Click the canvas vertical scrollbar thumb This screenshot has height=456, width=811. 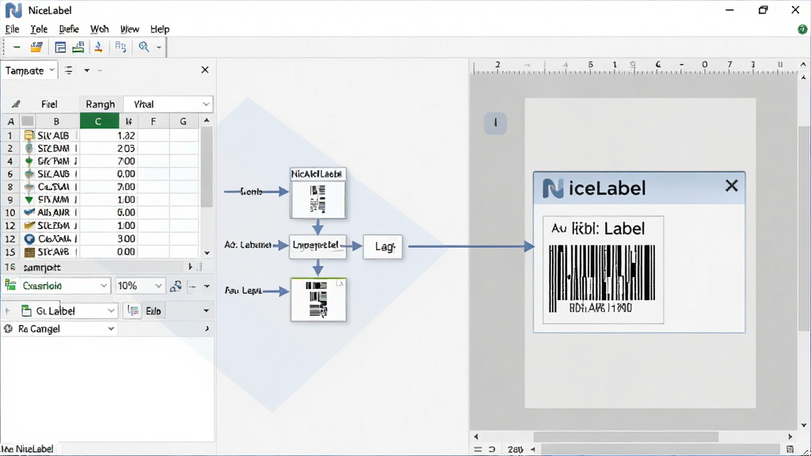pyautogui.click(x=803, y=227)
